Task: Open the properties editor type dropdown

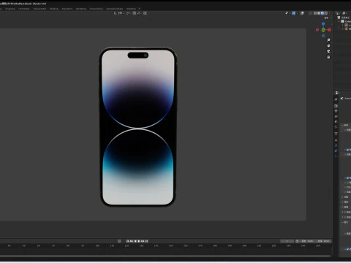Action: click(x=337, y=93)
